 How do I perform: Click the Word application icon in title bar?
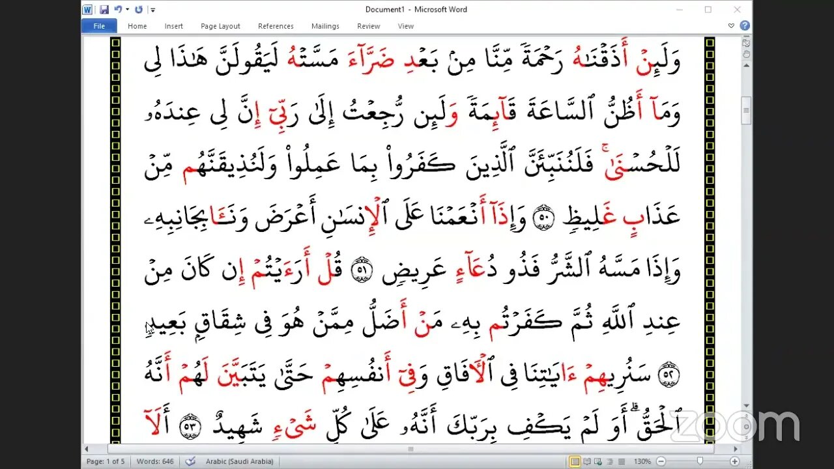87,10
